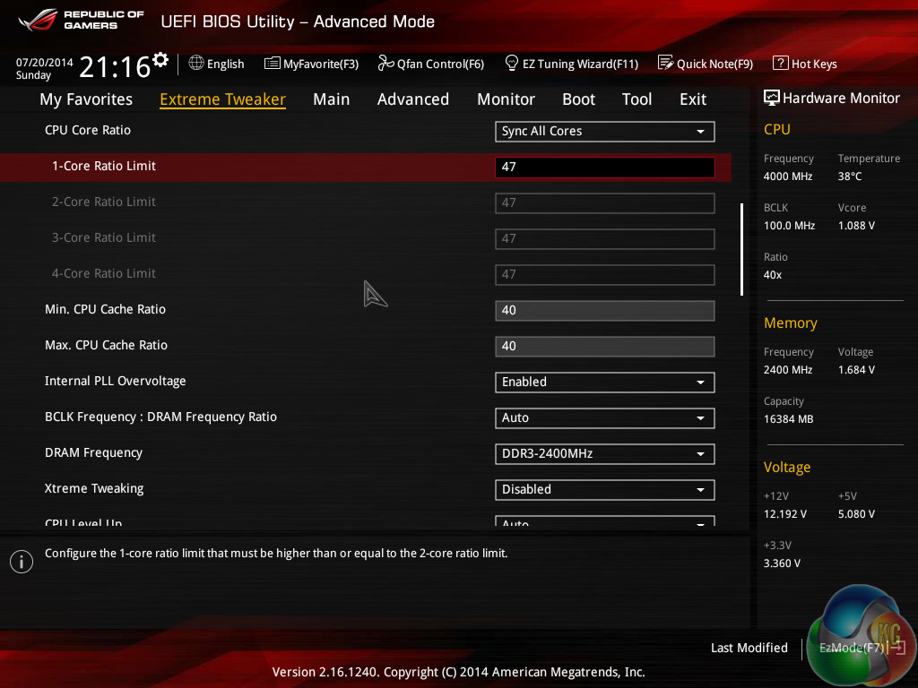Image resolution: width=918 pixels, height=688 pixels.
Task: Click the 07/20/2014 date text
Action: click(x=45, y=62)
